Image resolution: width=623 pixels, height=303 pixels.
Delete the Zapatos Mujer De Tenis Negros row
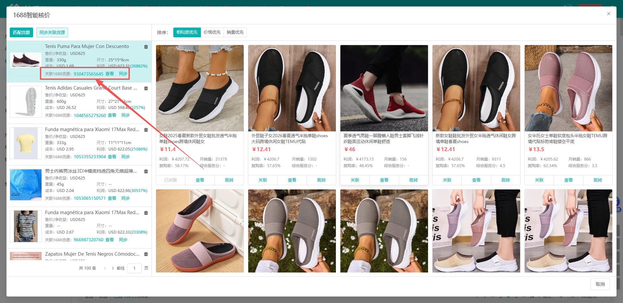pyautogui.click(x=146, y=254)
